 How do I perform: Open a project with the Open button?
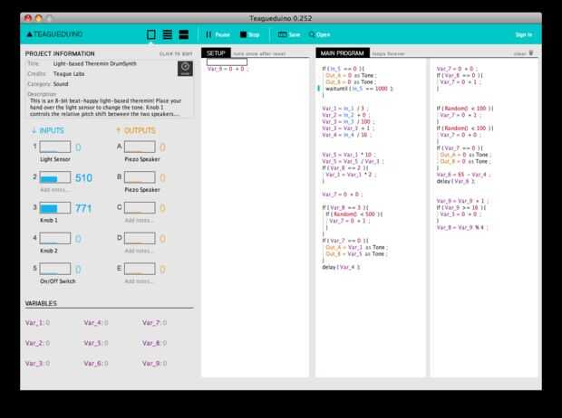click(x=319, y=34)
